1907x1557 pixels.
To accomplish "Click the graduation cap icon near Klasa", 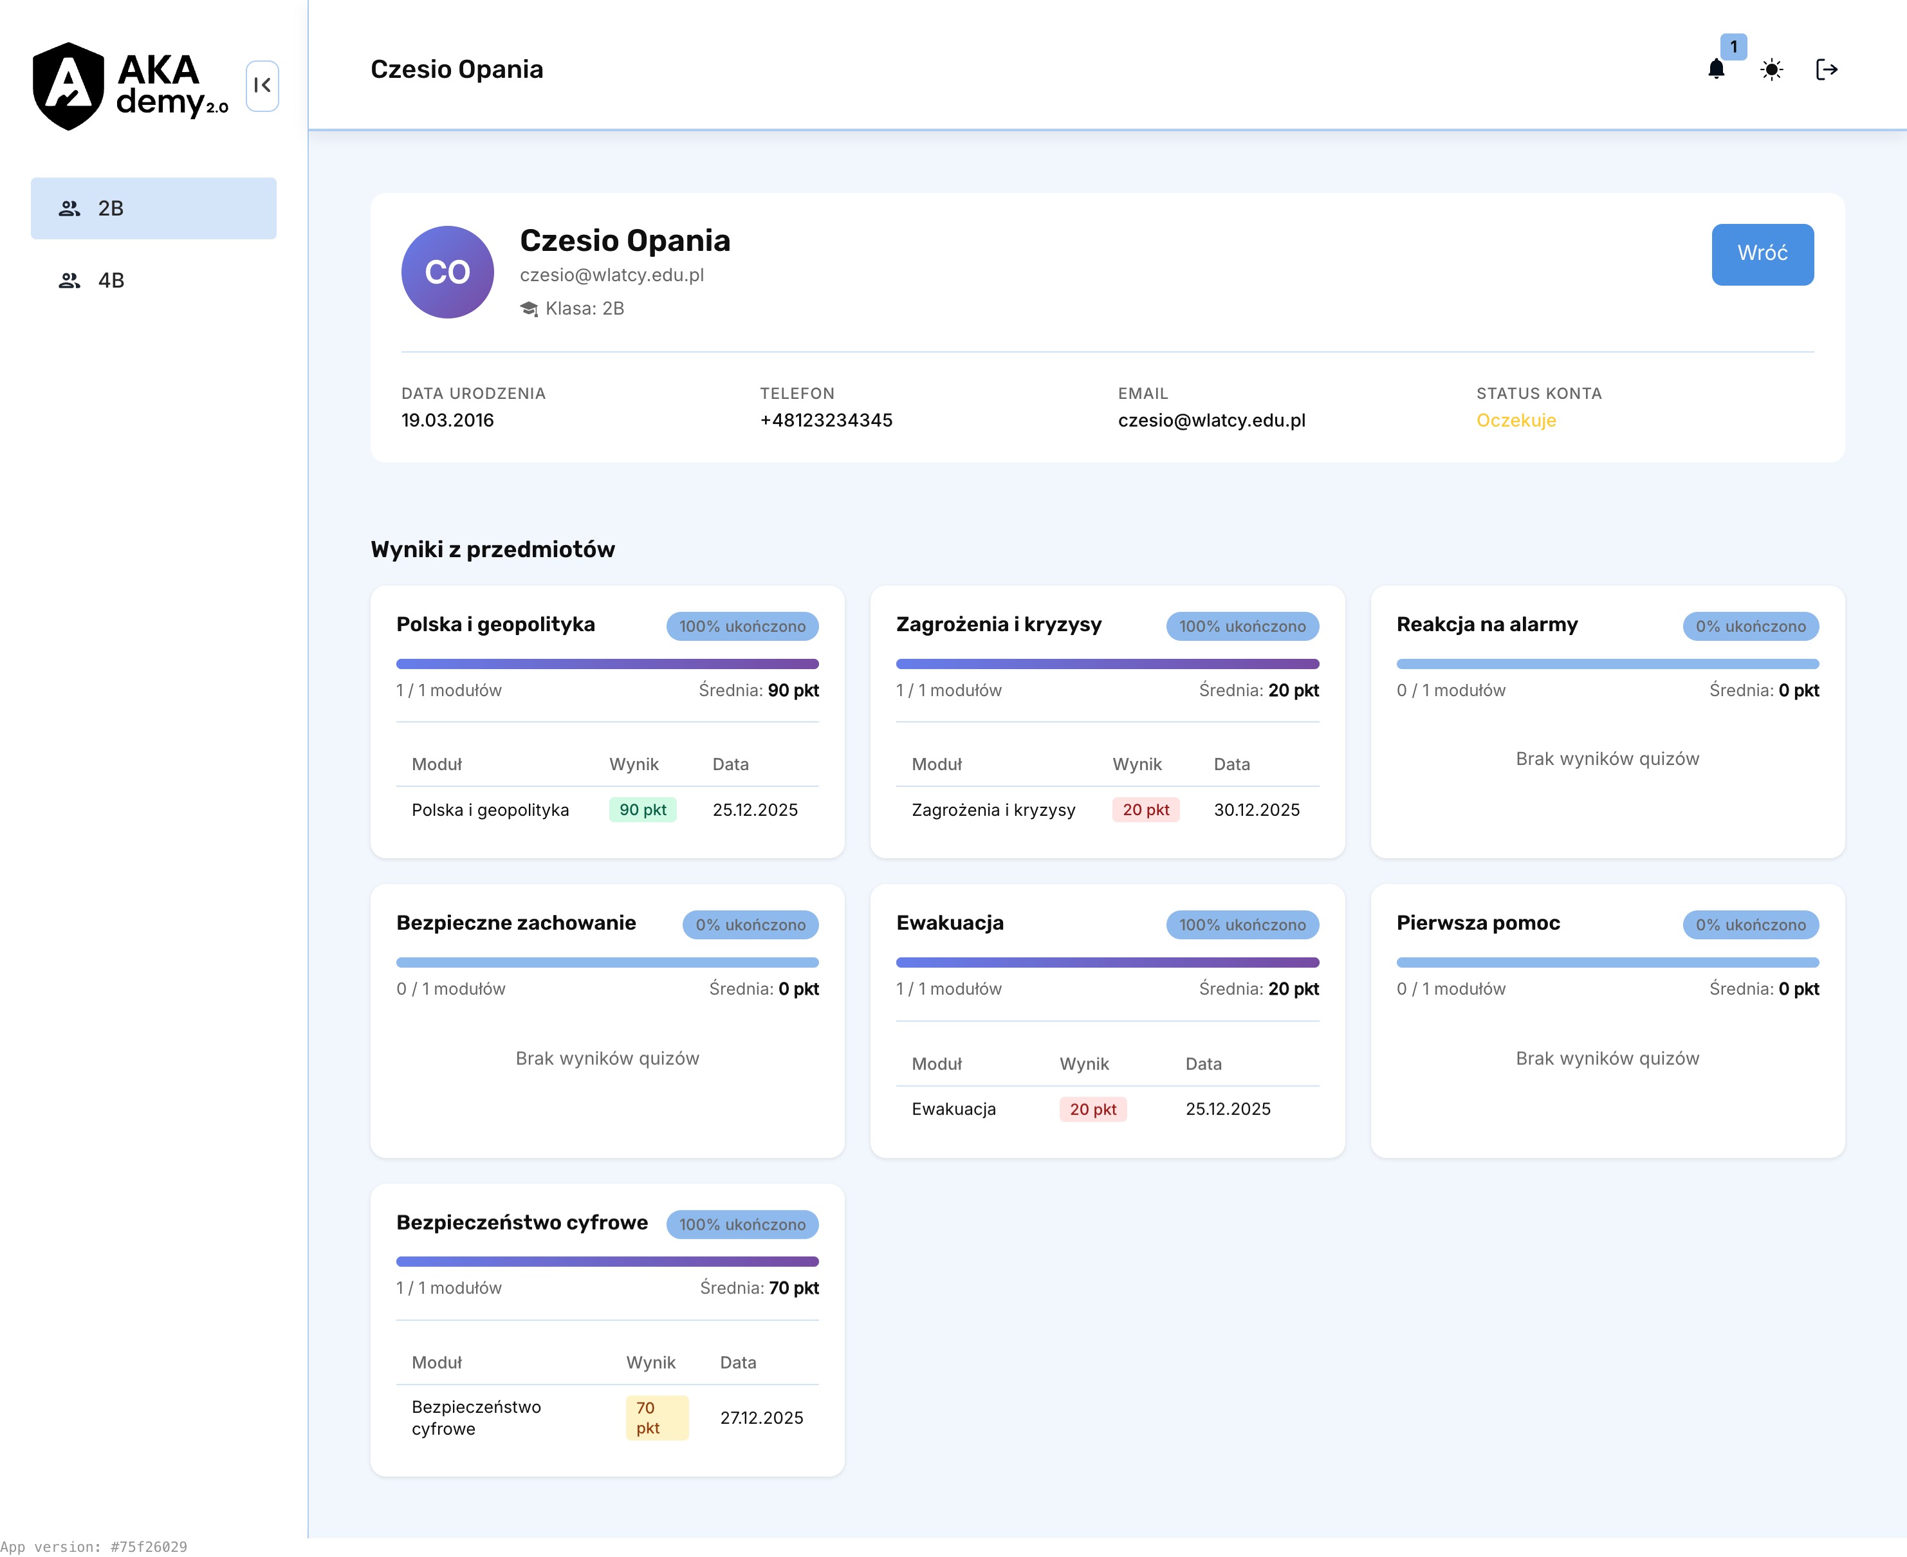I will tap(530, 309).
